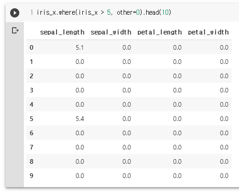Click row index 9 label
239x195 pixels.
(31, 176)
